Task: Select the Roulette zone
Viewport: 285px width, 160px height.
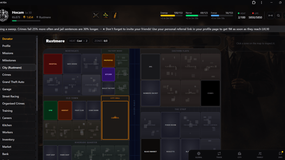Action: [x=171, y=150]
